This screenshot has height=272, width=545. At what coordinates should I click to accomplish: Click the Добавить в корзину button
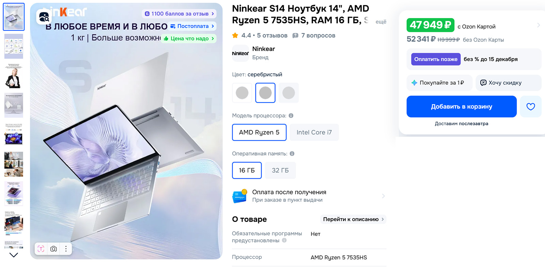[462, 107]
